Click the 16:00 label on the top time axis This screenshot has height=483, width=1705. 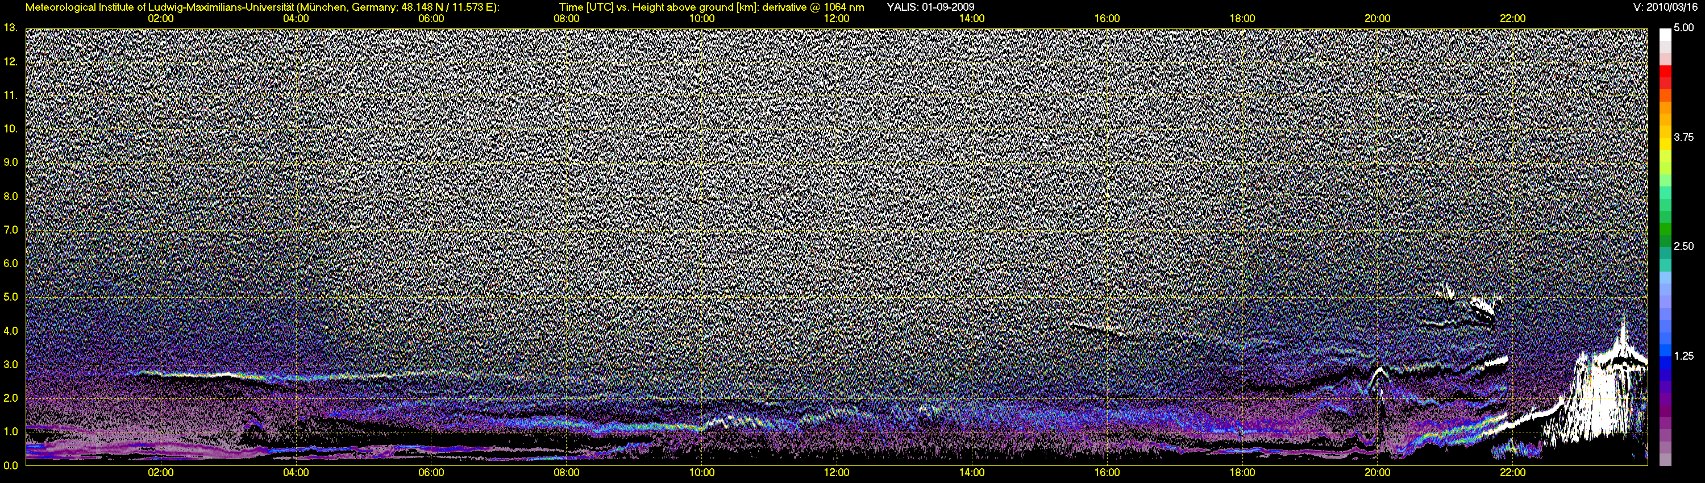click(1107, 19)
